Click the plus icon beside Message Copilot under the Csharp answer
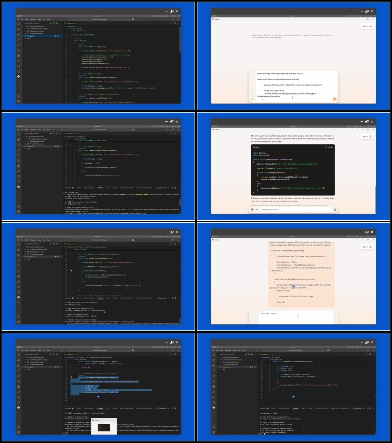Image resolution: width=392 pixels, height=443 pixels. [x=257, y=210]
